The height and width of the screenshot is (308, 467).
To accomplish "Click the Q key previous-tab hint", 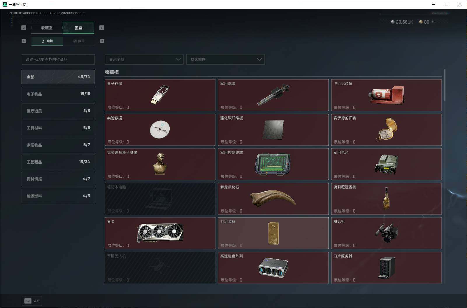I will point(24,28).
